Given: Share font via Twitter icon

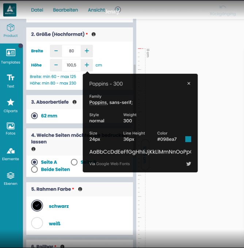Looking at the screenshot, I should pyautogui.click(x=188, y=164).
